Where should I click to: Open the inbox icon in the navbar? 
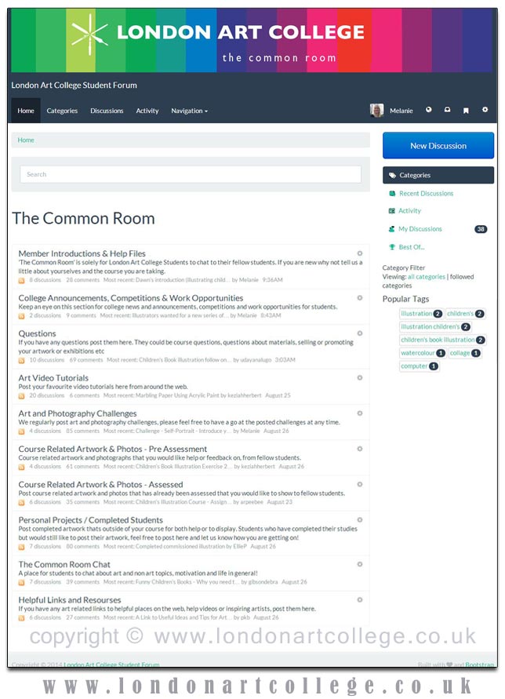pos(447,110)
